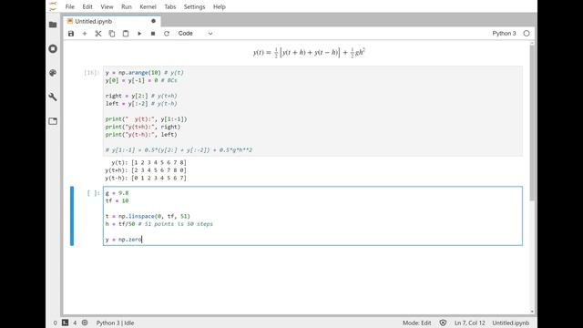Viewport: 583px width, 328px height.
Task: Restart the kernel
Action: [167, 34]
